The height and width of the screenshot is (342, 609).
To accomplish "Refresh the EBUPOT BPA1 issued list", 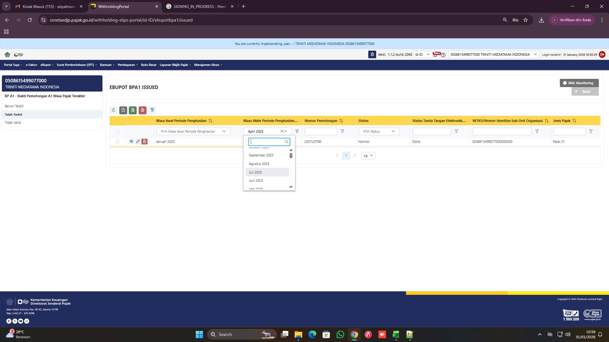I will click(114, 110).
